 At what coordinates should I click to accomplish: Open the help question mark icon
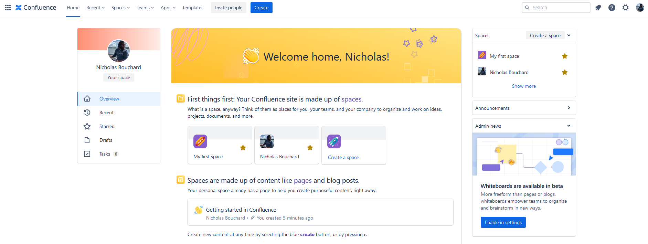click(x=612, y=8)
